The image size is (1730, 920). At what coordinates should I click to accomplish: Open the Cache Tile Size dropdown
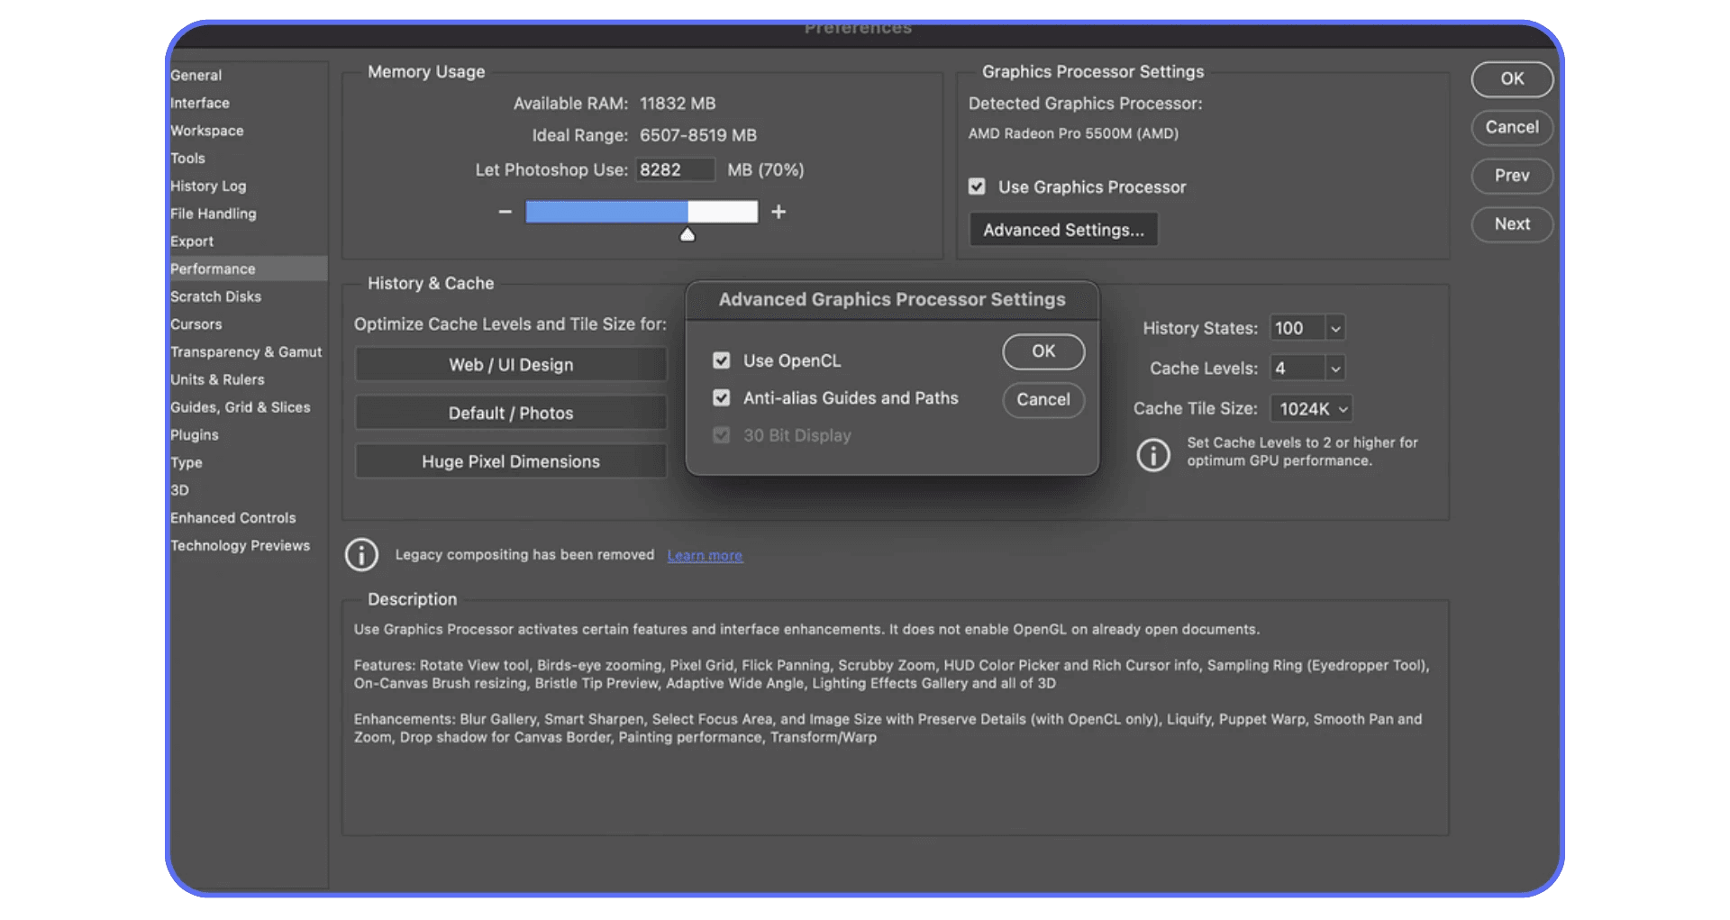[1311, 408]
